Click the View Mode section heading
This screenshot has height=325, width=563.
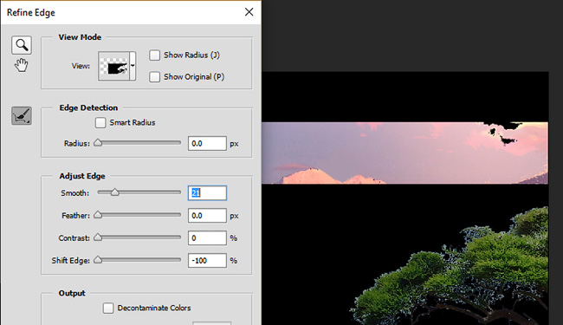[x=80, y=37]
